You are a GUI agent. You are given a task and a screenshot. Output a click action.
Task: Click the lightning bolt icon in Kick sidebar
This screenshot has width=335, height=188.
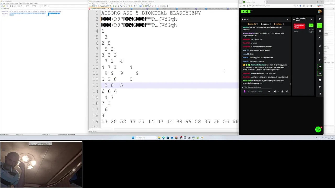tap(320, 53)
